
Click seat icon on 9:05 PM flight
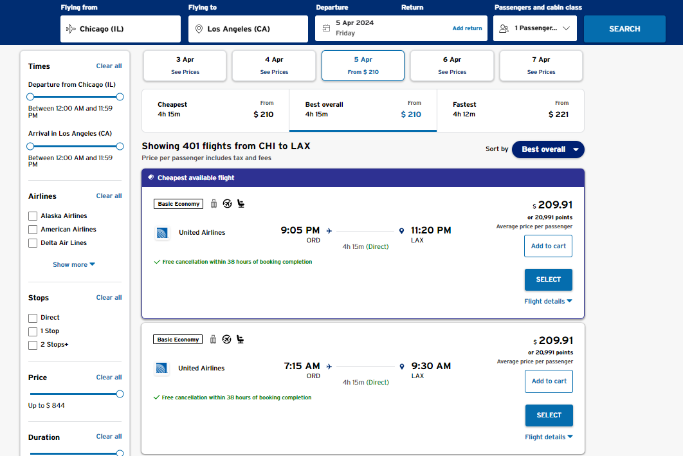click(241, 203)
